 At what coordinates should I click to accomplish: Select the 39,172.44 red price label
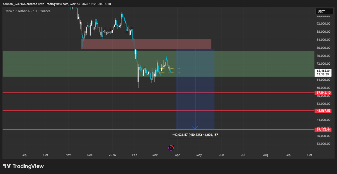click(x=324, y=130)
